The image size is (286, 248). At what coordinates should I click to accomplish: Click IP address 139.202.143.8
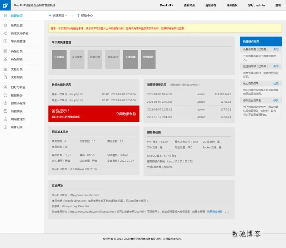(x=223, y=94)
